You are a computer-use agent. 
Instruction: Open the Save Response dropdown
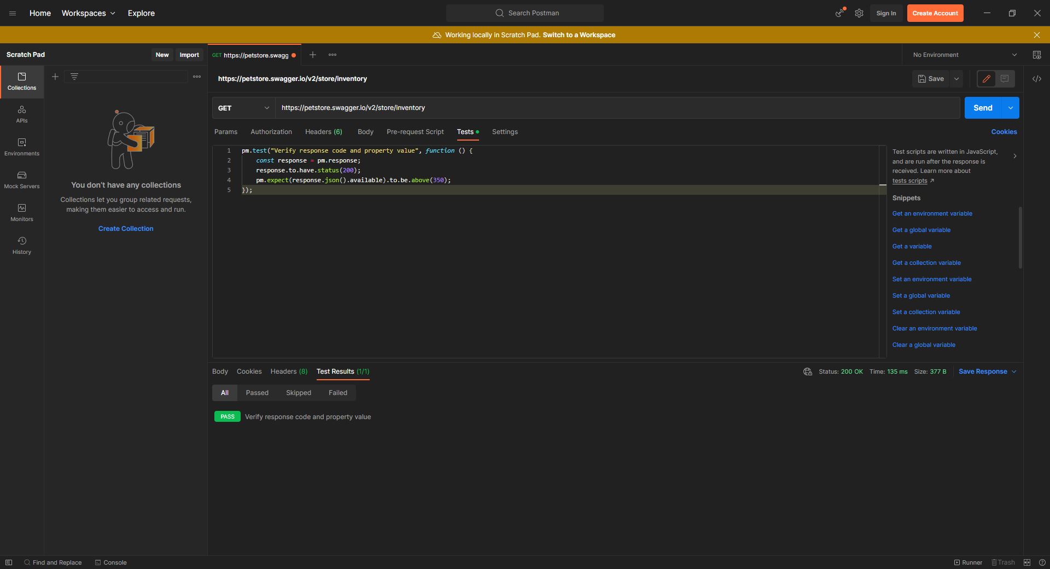[x=988, y=371]
